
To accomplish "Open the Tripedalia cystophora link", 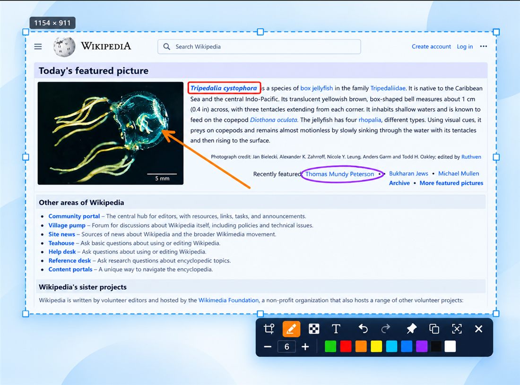I will (224, 88).
